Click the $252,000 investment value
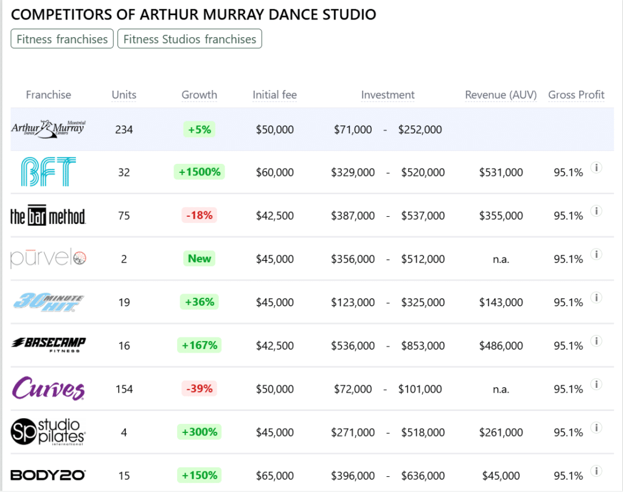 420,130
